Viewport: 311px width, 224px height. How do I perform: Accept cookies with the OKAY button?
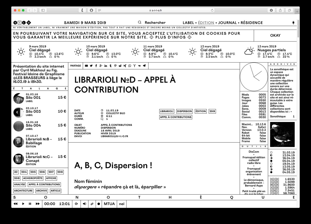pos(275,35)
